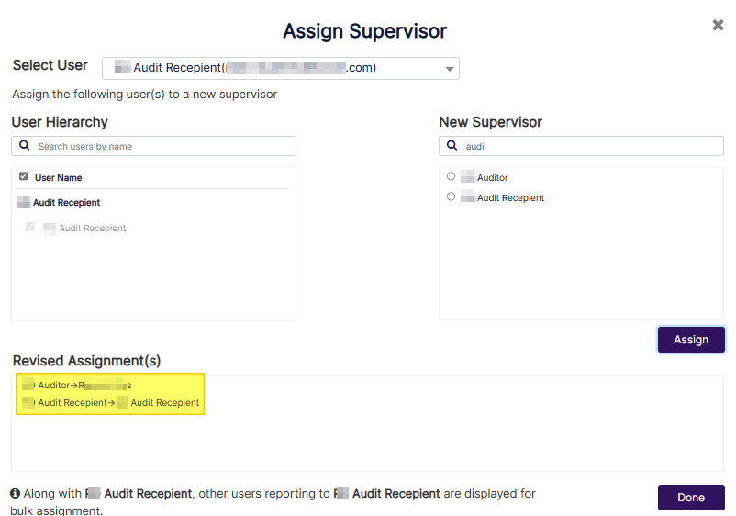This screenshot has height=516, width=736.
Task: Click the Done button
Action: click(x=691, y=498)
